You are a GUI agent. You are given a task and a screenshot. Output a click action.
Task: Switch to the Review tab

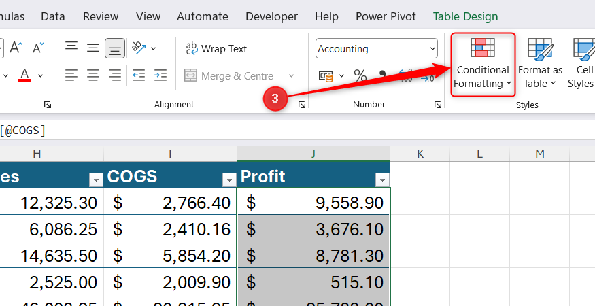pyautogui.click(x=101, y=16)
